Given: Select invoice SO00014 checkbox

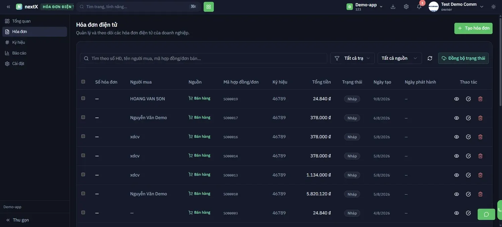Looking at the screenshot, I should pos(83,155).
